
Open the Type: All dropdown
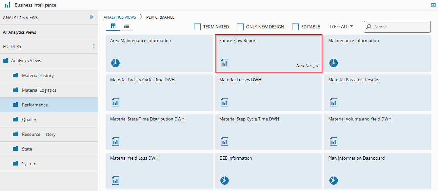point(341,26)
